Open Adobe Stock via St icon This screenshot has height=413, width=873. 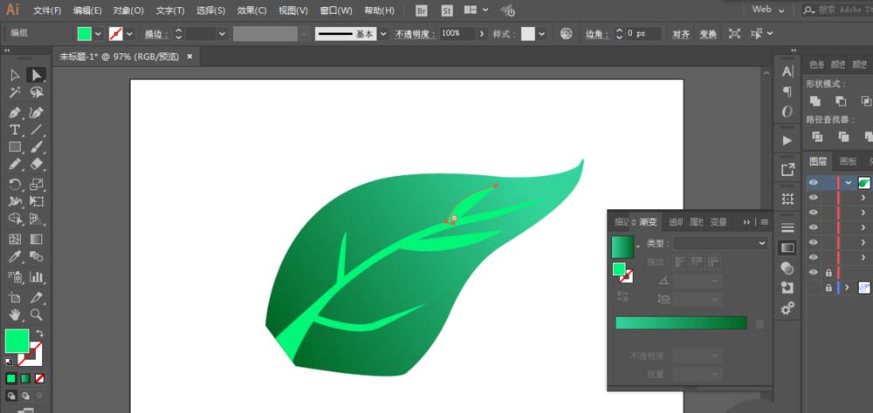(447, 10)
